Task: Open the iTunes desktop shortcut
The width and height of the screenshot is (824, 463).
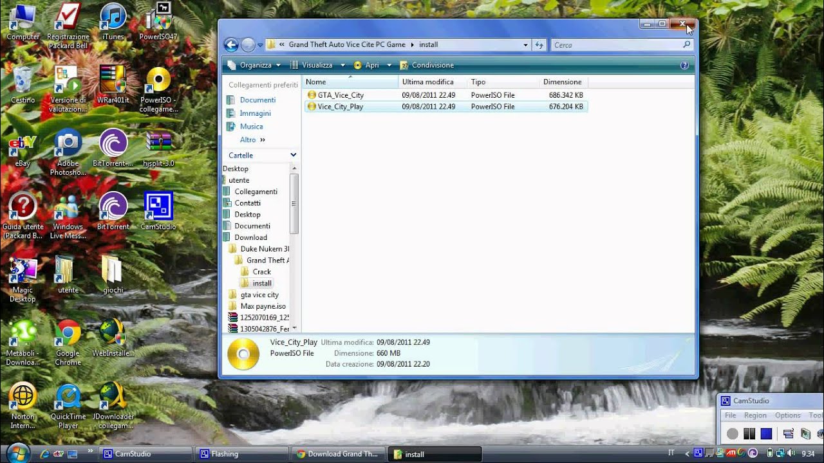Action: [113, 22]
